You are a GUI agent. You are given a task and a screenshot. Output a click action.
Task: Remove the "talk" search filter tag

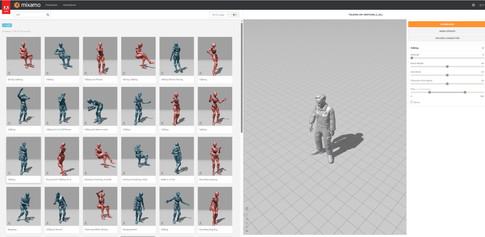[4, 26]
